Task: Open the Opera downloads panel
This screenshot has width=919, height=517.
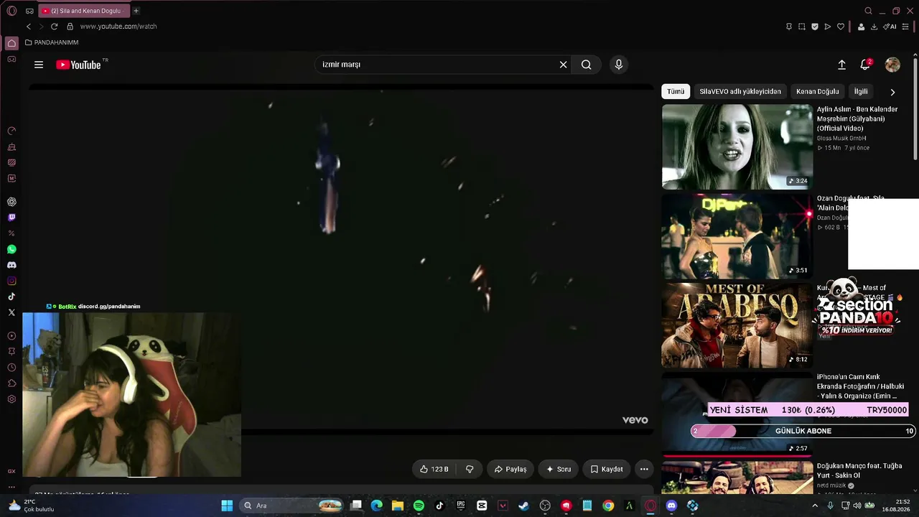Action: pos(874,27)
